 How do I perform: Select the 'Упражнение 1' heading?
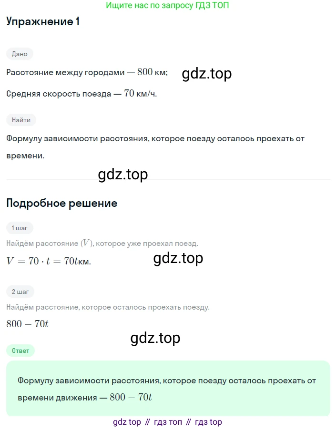point(43,21)
